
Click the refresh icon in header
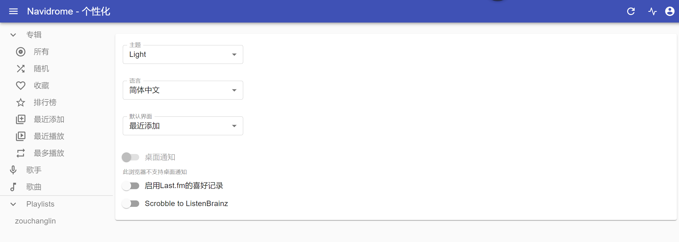631,11
